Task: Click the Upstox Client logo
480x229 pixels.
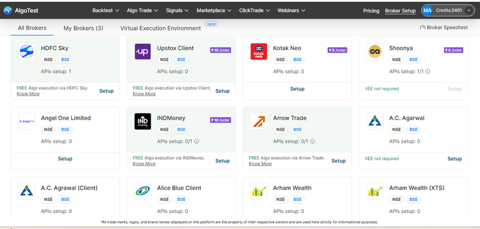Action: coord(143,51)
